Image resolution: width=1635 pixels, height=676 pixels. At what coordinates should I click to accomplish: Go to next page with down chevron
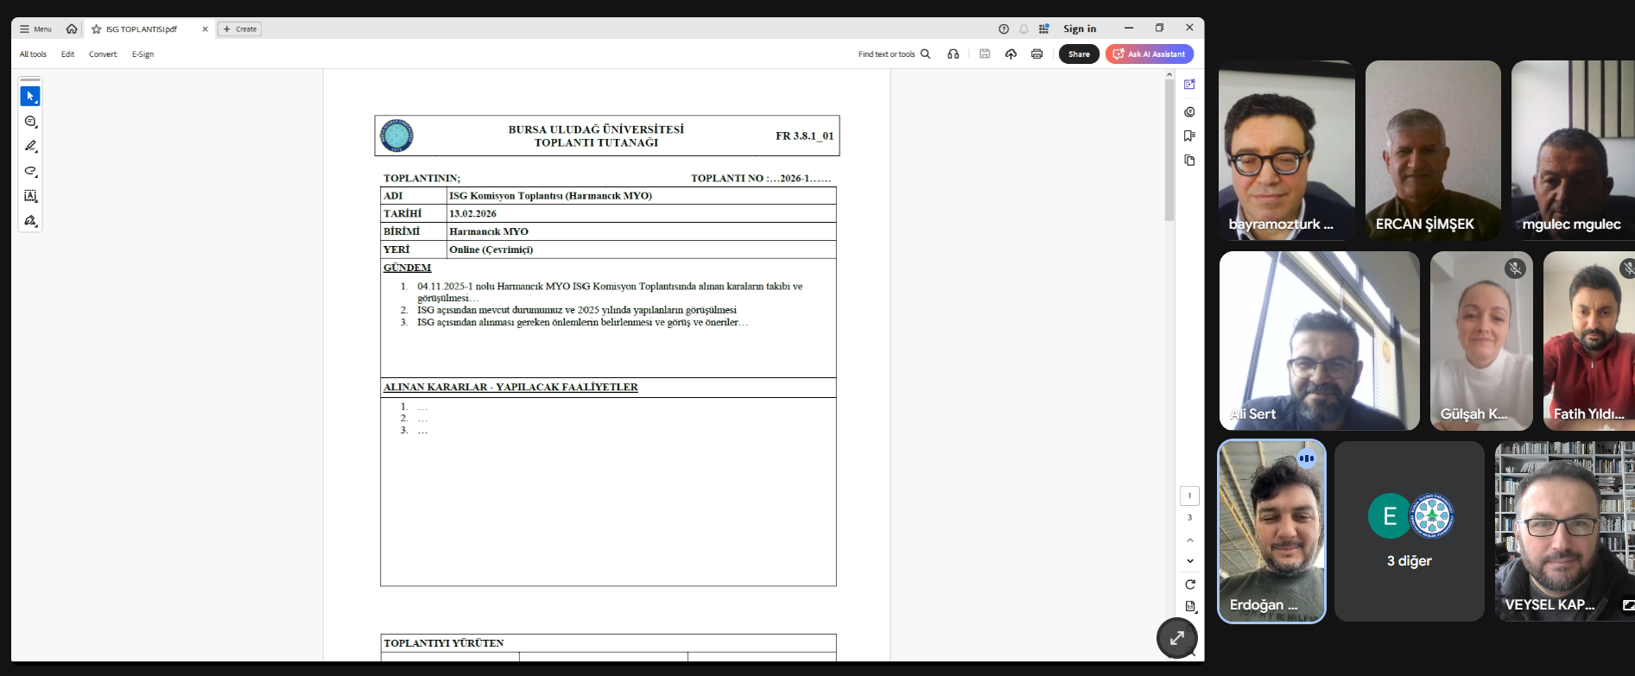(1189, 561)
